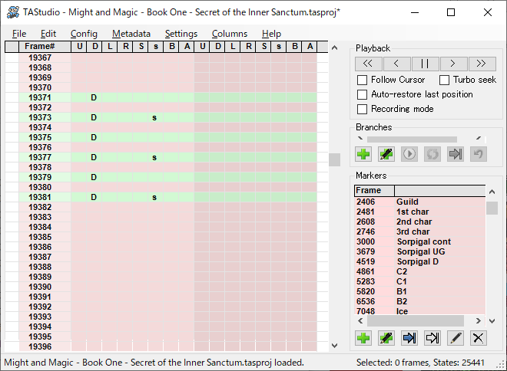
Task: Open the Metadata menu
Action: click(x=131, y=34)
